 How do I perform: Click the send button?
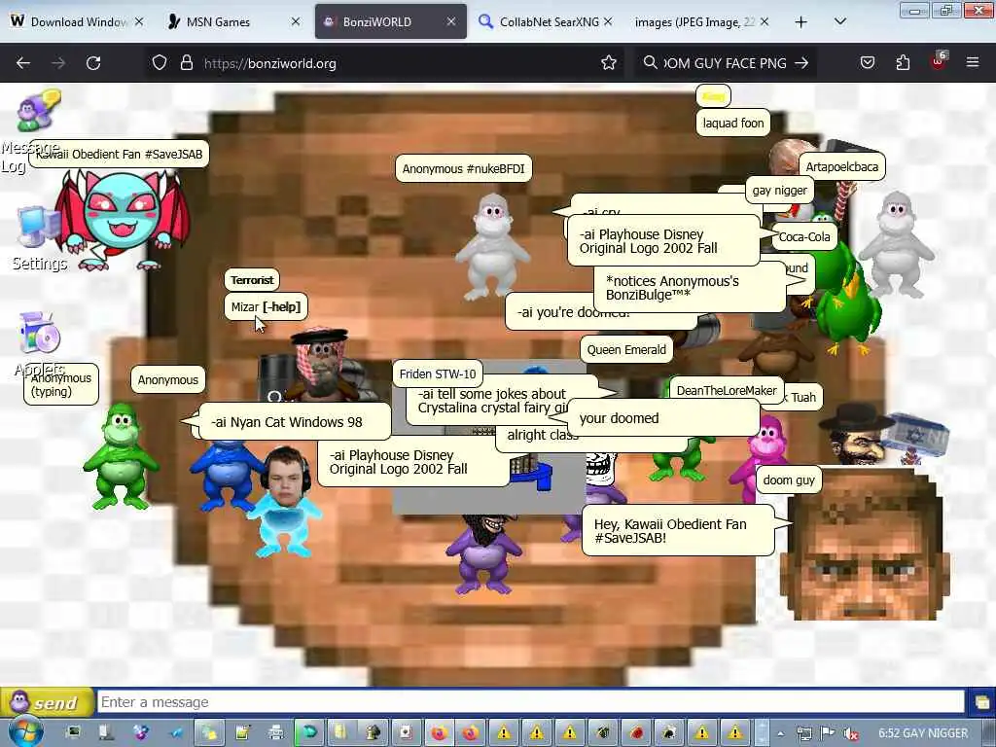point(49,702)
